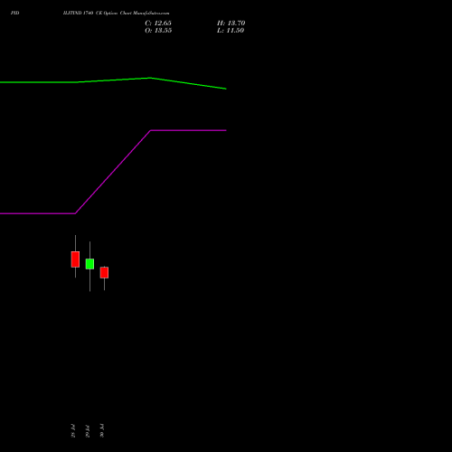Click the close value 'C: 12.65'
This screenshot has height=452, width=452.
tap(158, 24)
